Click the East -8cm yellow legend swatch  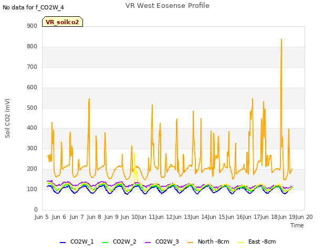(241, 243)
